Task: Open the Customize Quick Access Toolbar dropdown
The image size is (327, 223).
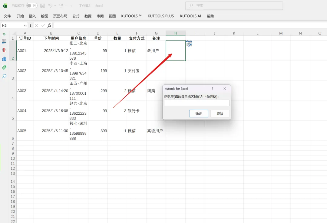Action: (71, 6)
